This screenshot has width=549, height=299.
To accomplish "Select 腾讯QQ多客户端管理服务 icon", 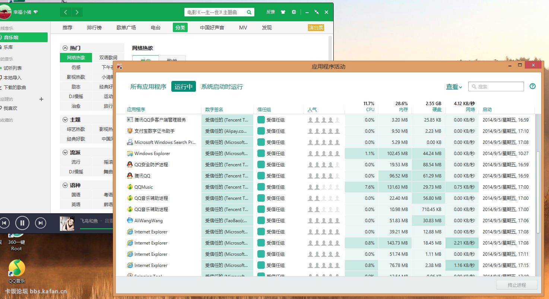I will (130, 120).
